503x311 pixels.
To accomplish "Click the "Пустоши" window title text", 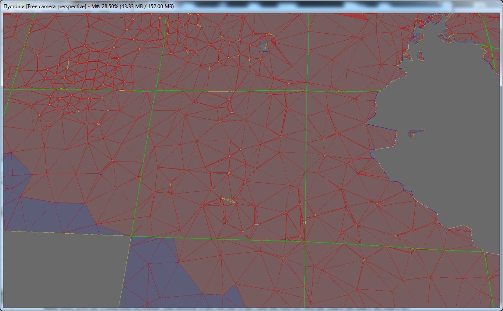I will click(x=14, y=6).
